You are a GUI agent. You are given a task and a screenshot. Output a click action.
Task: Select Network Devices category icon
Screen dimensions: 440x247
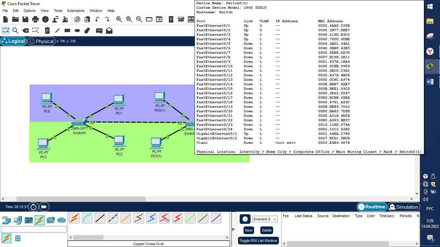[x=6, y=220]
